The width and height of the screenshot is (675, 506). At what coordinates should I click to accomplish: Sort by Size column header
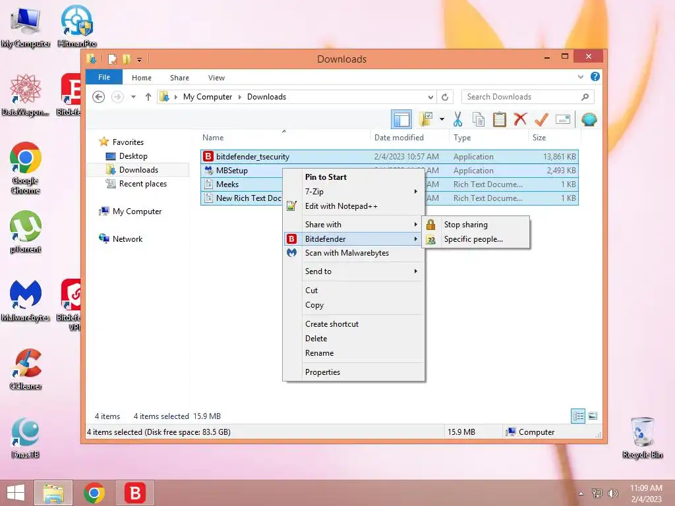tap(554, 137)
